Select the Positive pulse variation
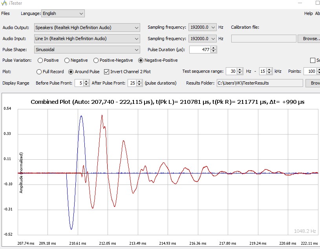The image size is (320, 249). tap(48, 60)
